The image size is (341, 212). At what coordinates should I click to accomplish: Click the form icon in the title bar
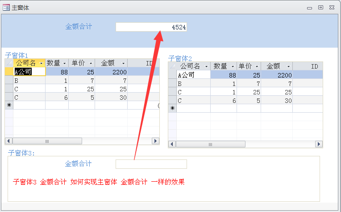coord(6,8)
